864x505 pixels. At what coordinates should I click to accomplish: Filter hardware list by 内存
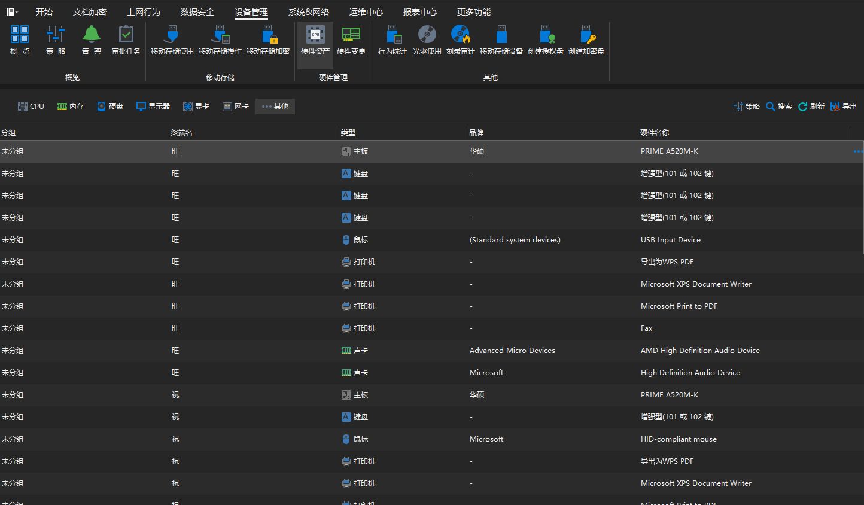[71, 107]
